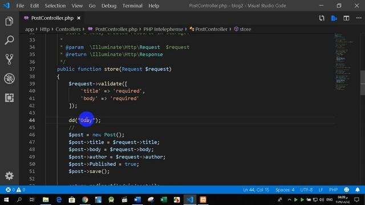Screen dimensions: 365x205
Task: Open the Terminal menu
Action: (x=132, y=6)
